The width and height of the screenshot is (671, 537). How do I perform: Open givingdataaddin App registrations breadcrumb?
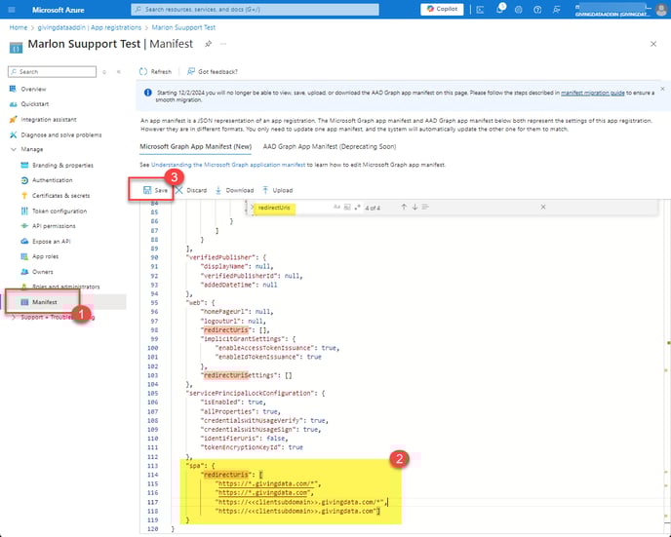(90, 27)
